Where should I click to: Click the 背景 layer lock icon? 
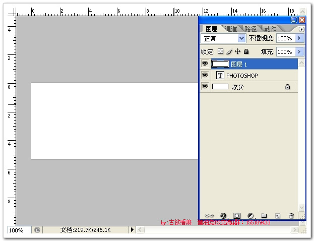tap(287, 87)
